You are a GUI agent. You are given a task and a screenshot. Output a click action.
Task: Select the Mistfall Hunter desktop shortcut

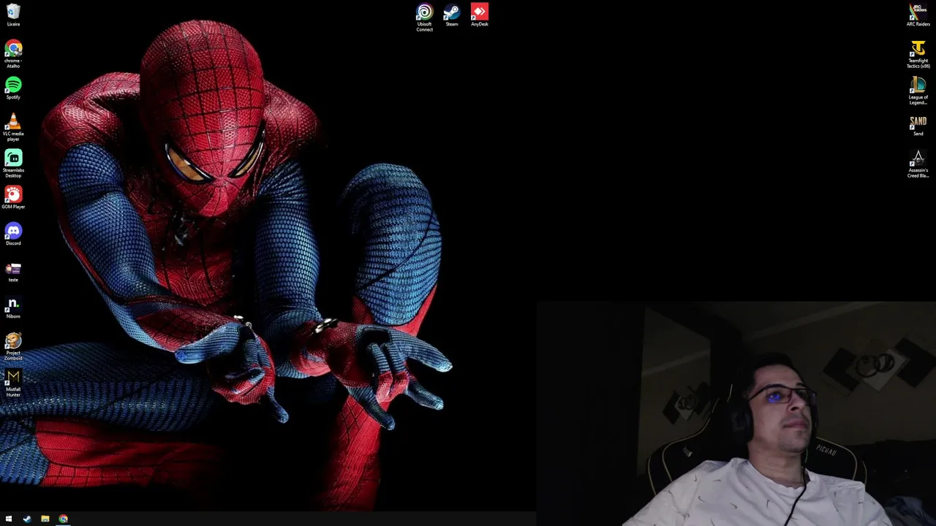(13, 384)
